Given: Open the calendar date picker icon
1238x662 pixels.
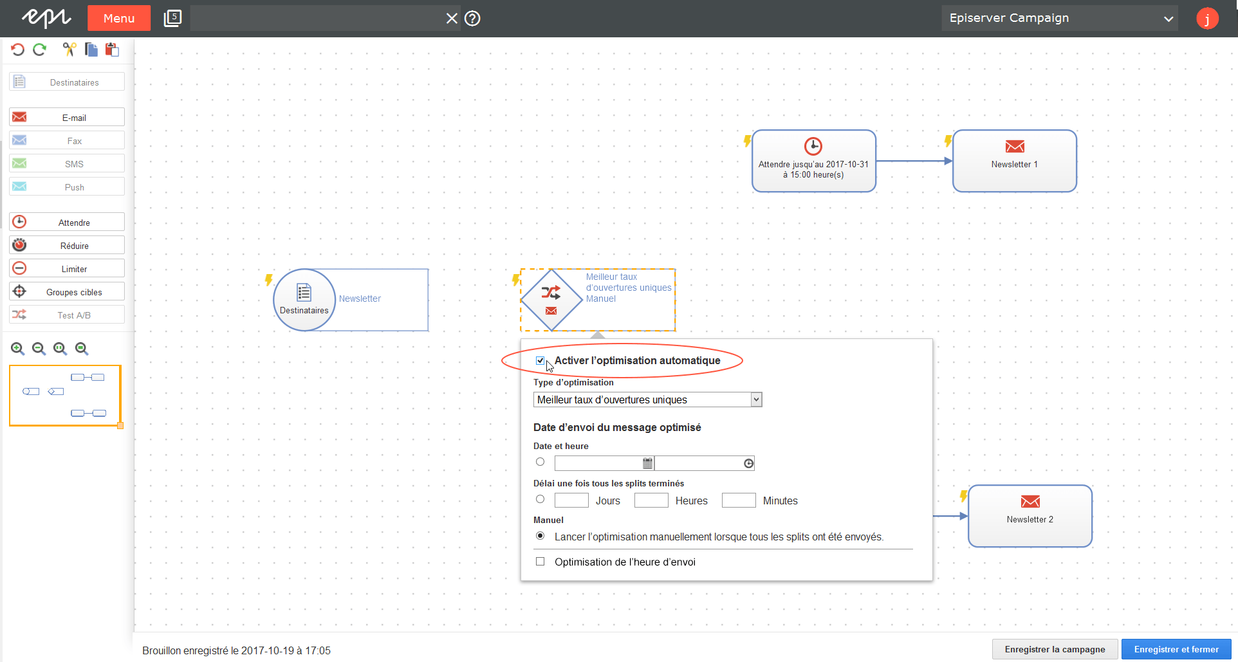Looking at the screenshot, I should point(648,463).
